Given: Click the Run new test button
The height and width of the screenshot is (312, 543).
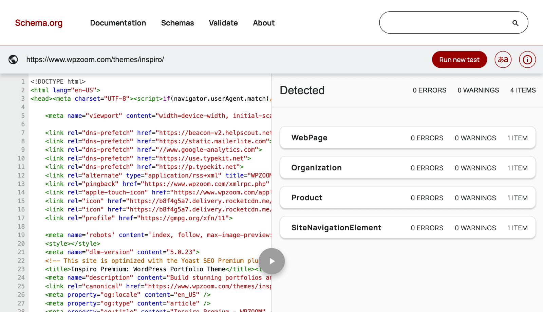Looking at the screenshot, I should click(x=459, y=59).
